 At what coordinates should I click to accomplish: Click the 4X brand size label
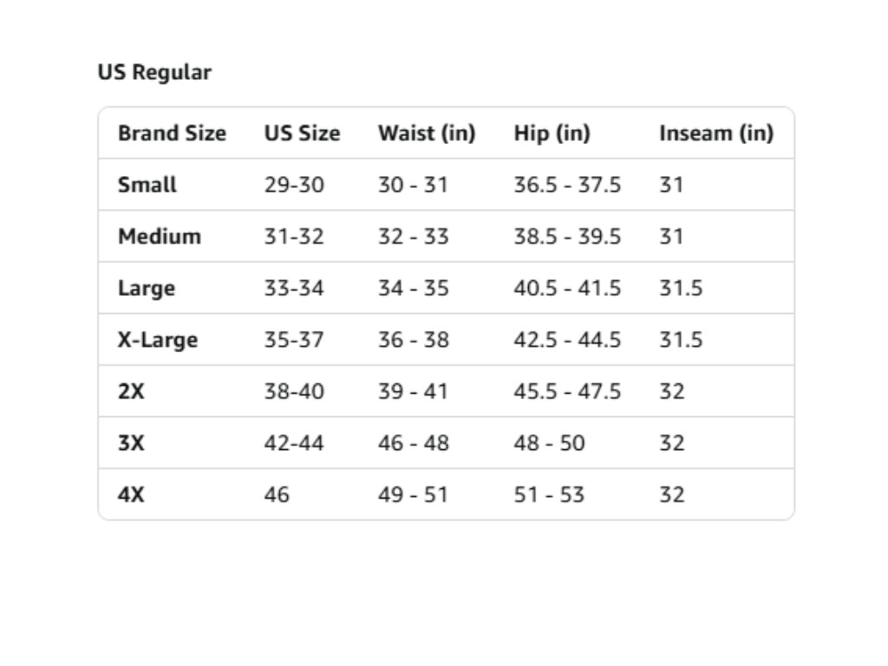tap(131, 495)
